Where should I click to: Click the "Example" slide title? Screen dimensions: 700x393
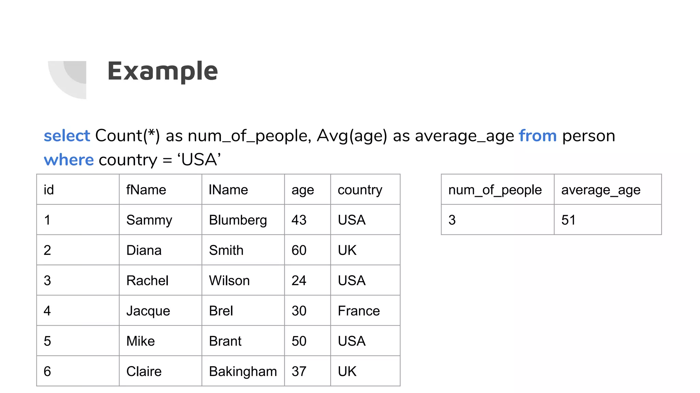pos(163,71)
